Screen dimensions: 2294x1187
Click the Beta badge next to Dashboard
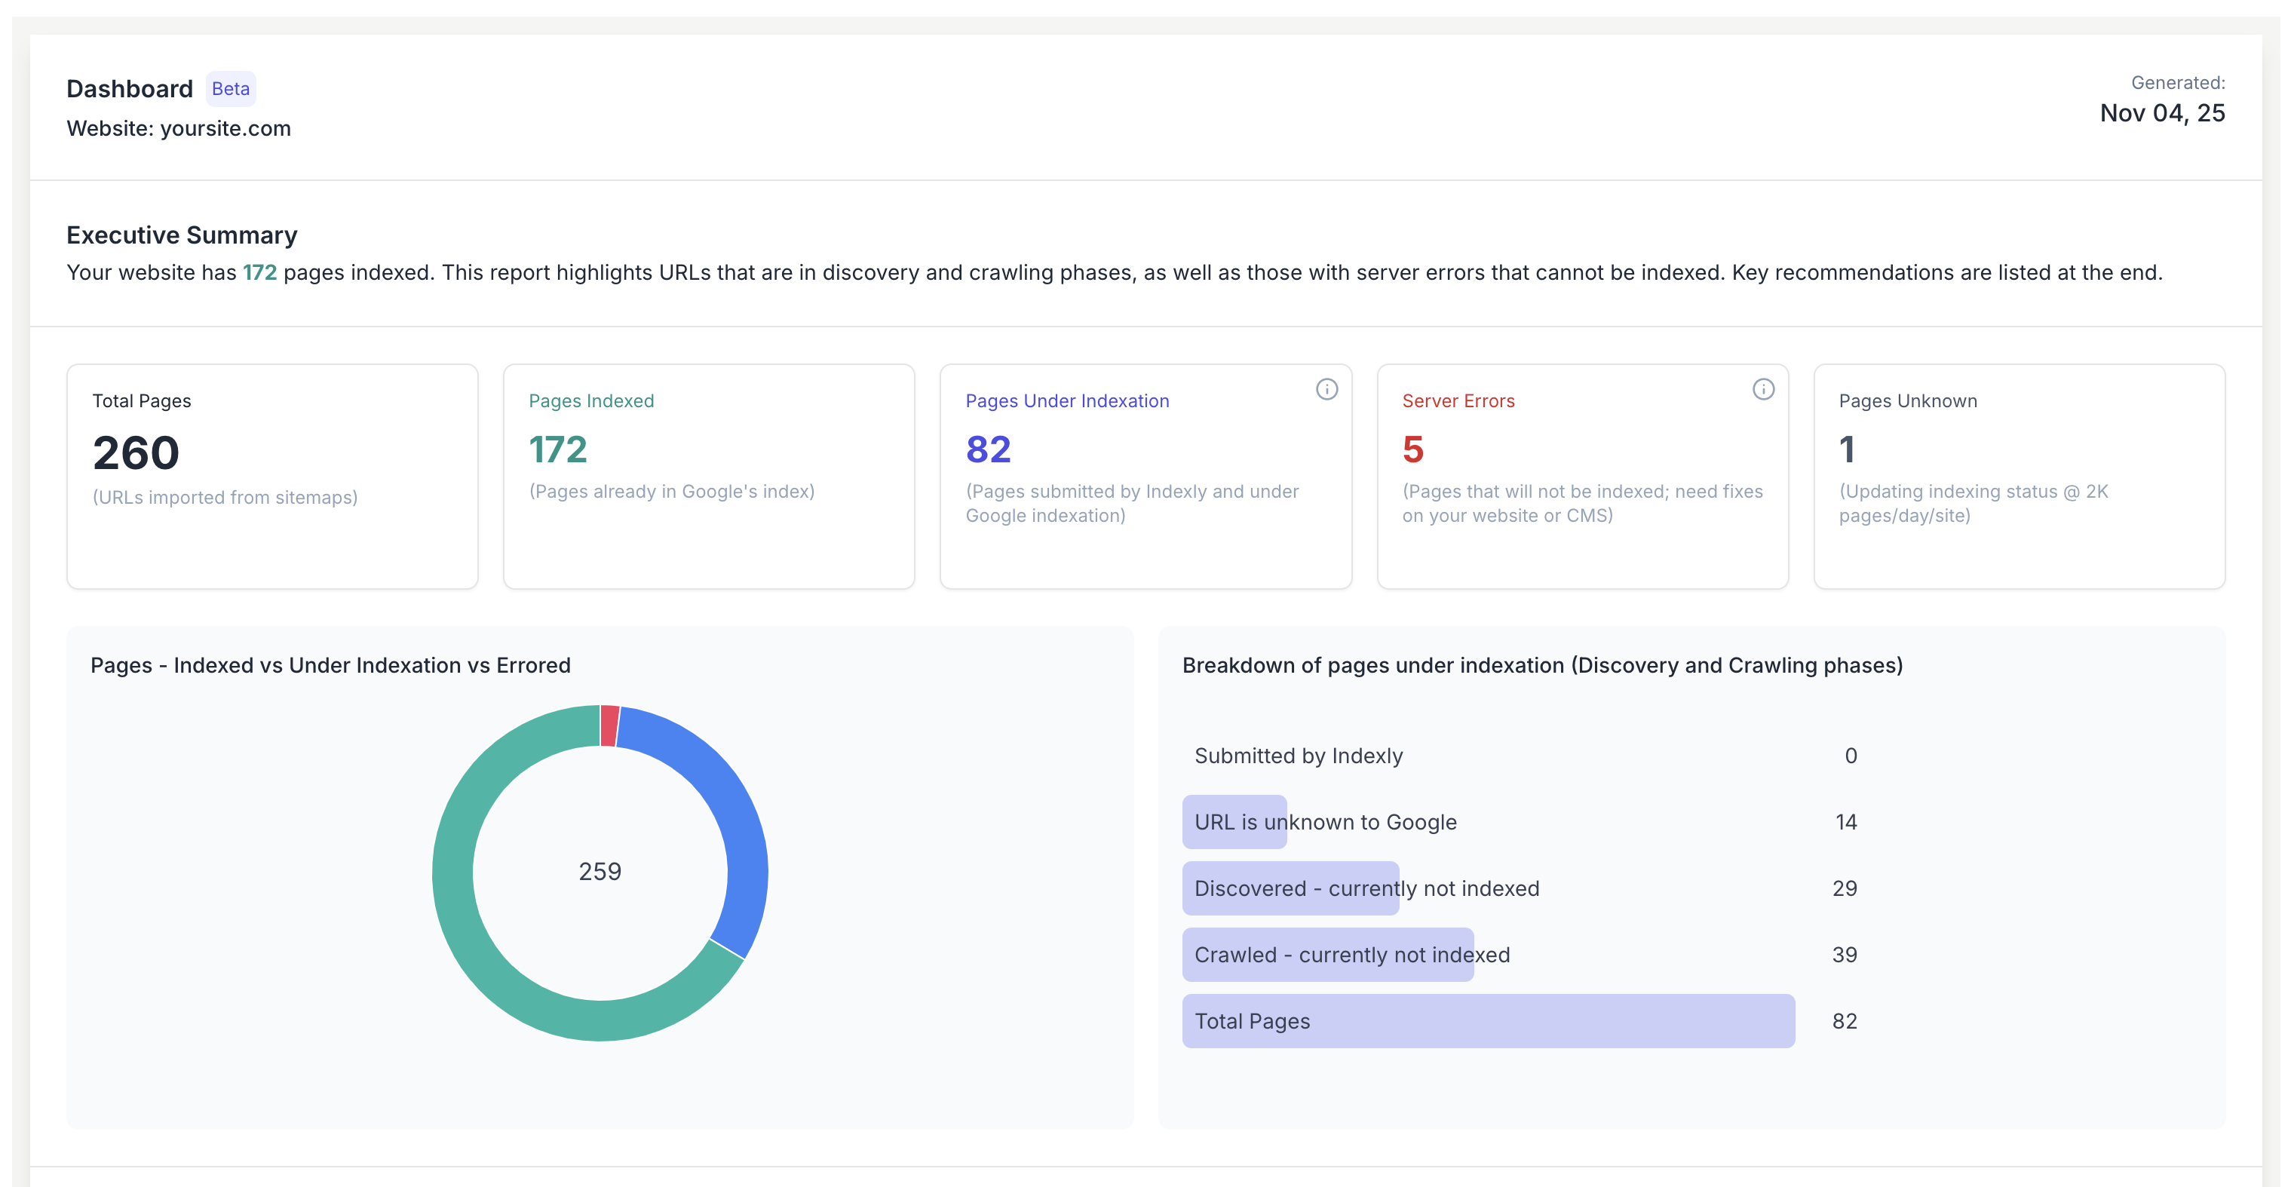click(x=231, y=89)
